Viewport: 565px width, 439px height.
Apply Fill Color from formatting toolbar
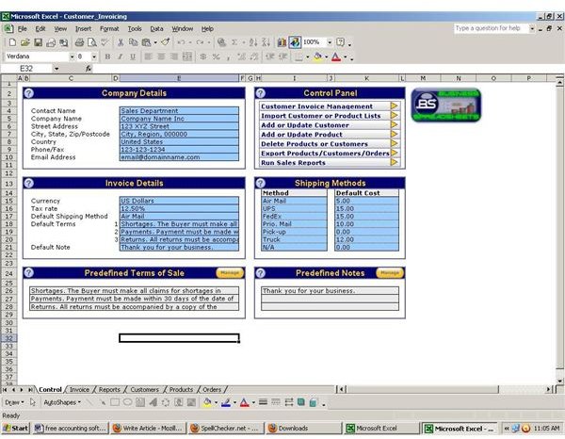coord(317,57)
